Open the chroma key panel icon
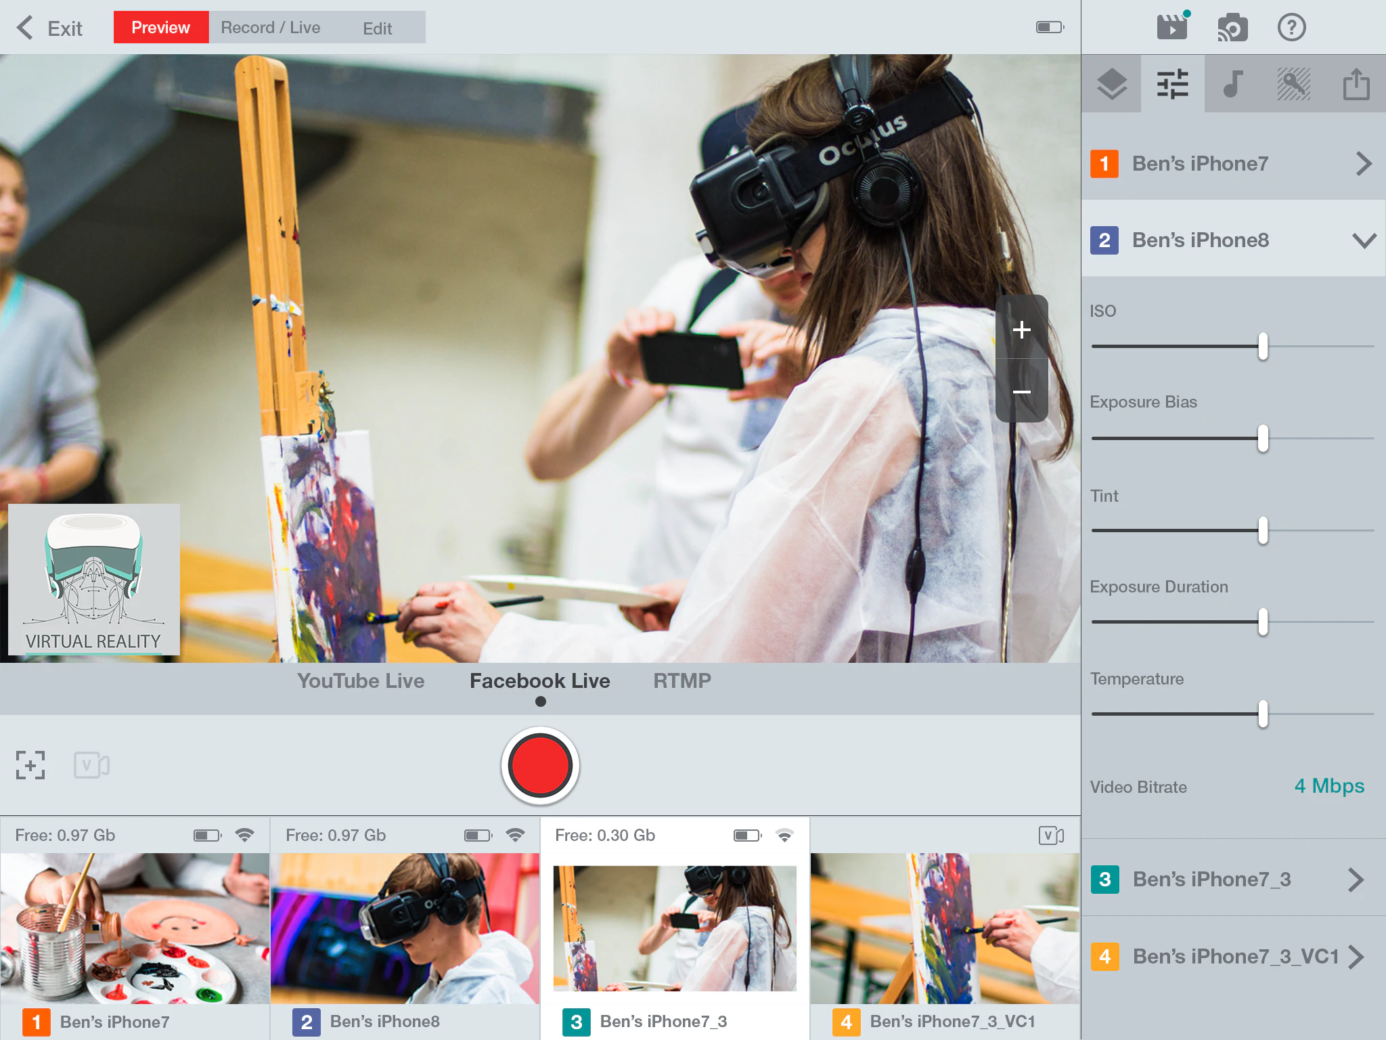 pyautogui.click(x=1293, y=84)
